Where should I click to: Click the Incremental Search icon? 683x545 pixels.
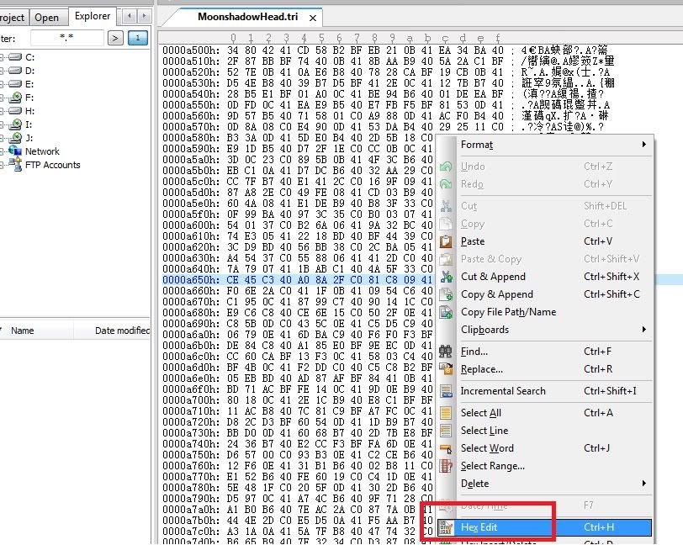tap(447, 391)
